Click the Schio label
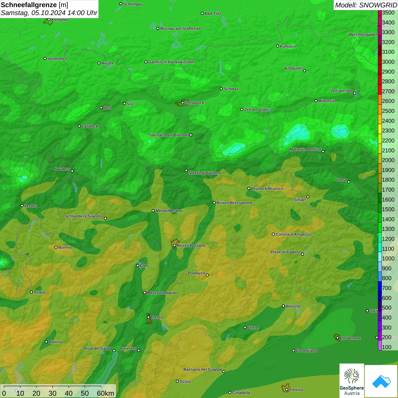The width and height of the screenshot is (398, 398). coord(185,382)
